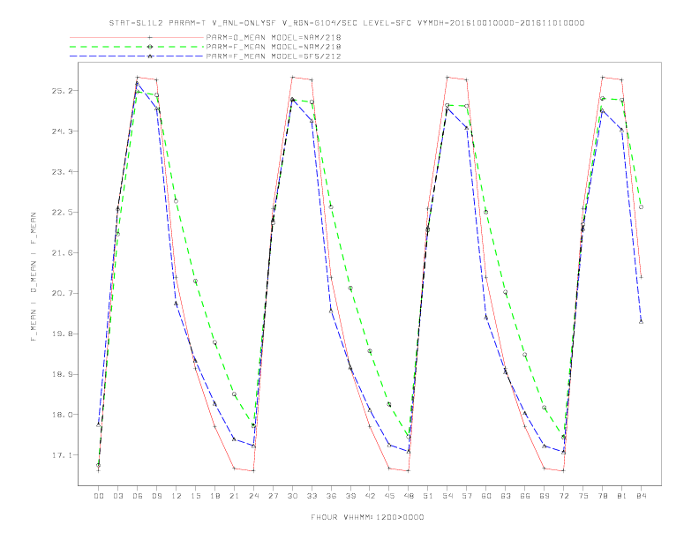
Task: Click x-axis tick label 45
Action: click(389, 496)
